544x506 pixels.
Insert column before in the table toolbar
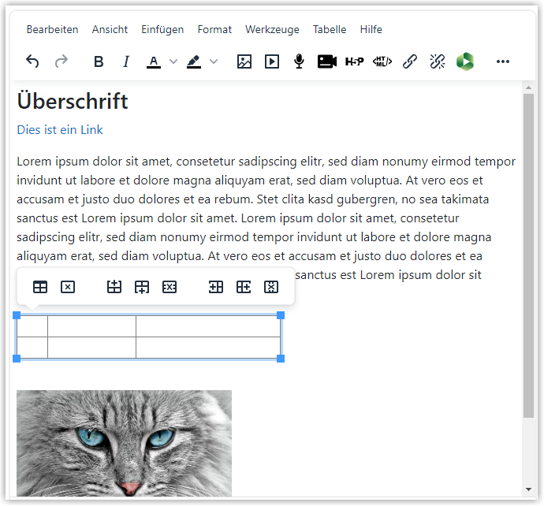tap(216, 287)
